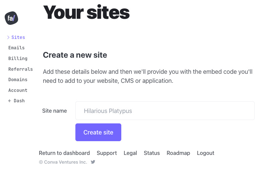260x169 pixels.
Task: Go to the Emails section
Action: pos(16,48)
